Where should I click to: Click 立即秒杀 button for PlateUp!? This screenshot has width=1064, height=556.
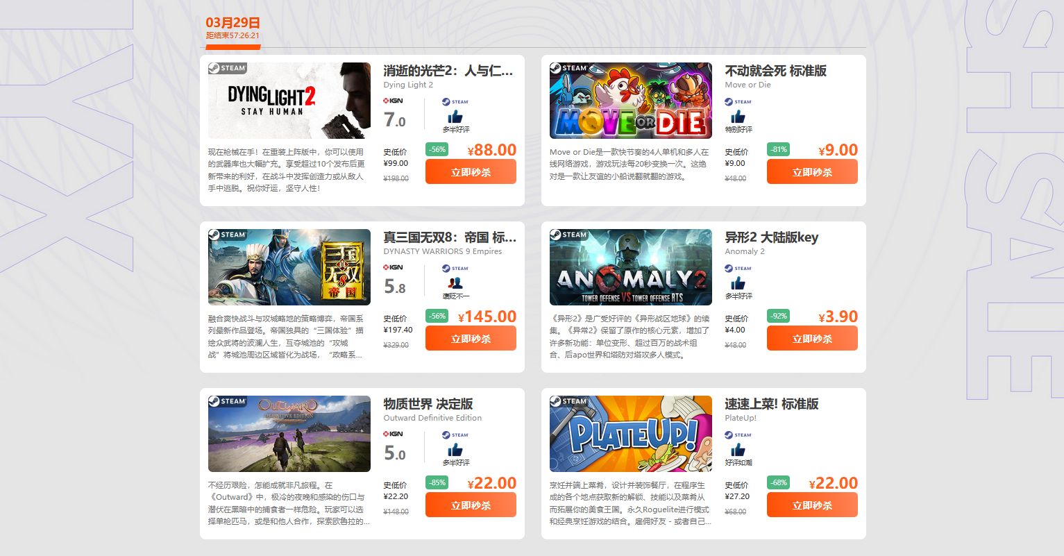[812, 505]
